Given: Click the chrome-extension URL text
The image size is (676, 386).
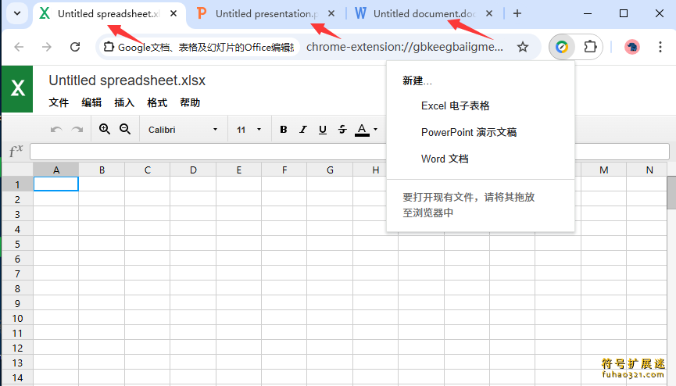Looking at the screenshot, I should point(404,47).
